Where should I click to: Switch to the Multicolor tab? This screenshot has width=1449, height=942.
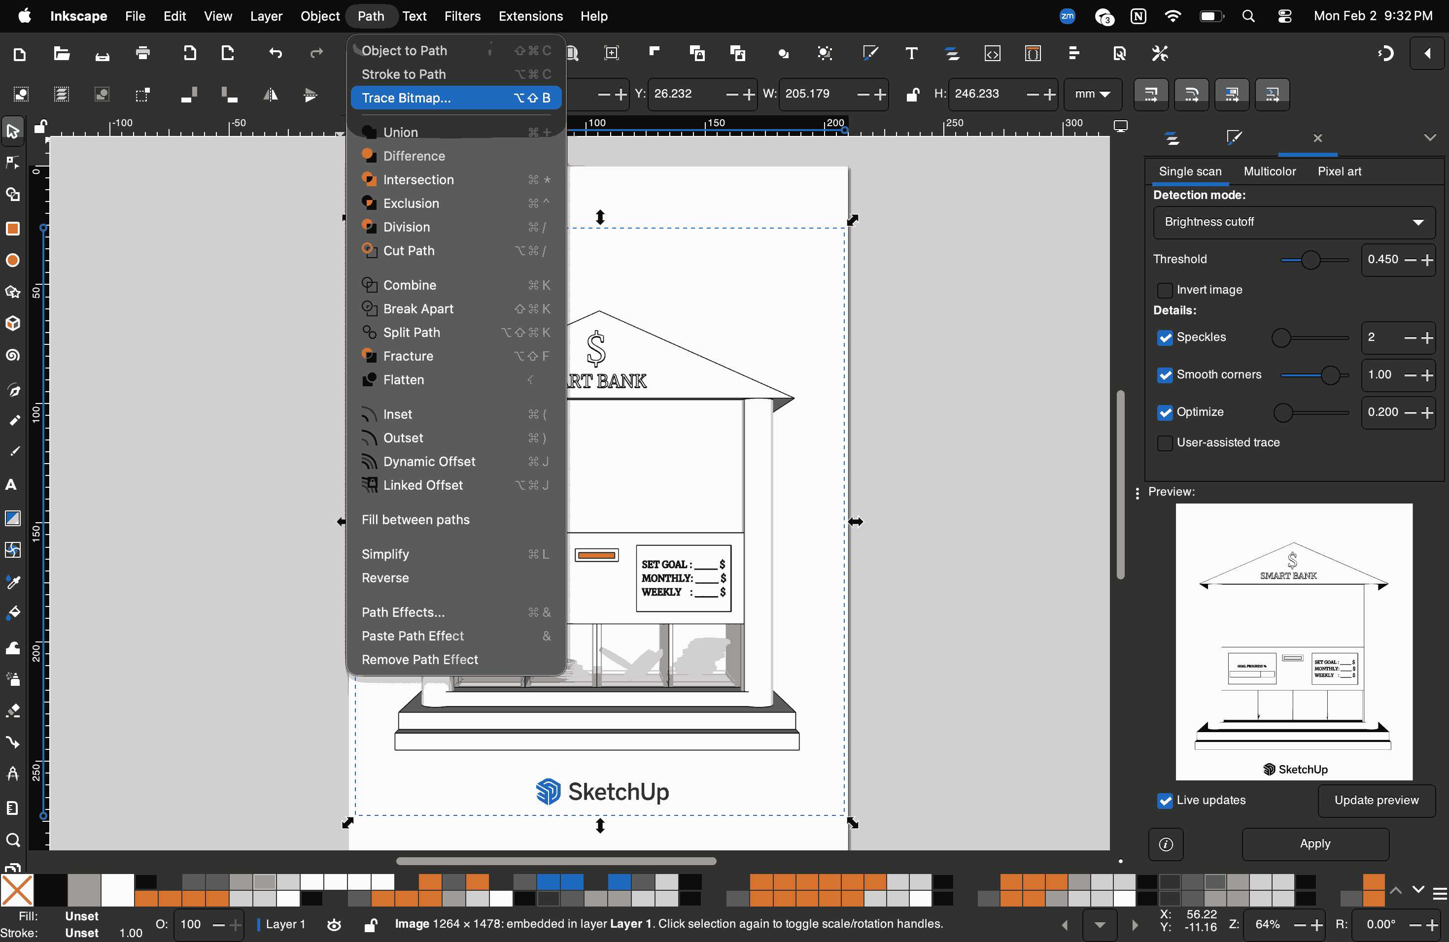1270,171
